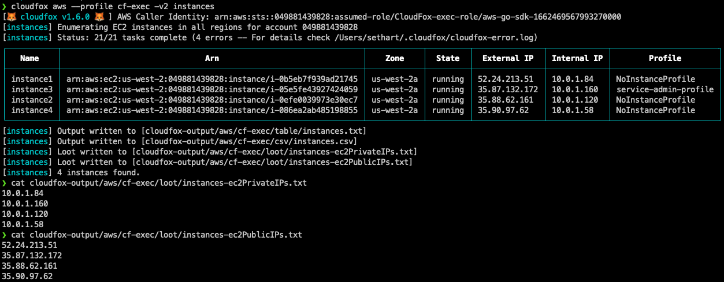
Task: Click 10.0.1.58 in private IPs output
Action: pos(23,224)
